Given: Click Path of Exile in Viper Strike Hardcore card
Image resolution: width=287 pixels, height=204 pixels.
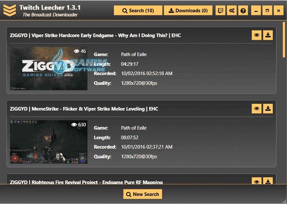Looking at the screenshot, I should point(133,54).
